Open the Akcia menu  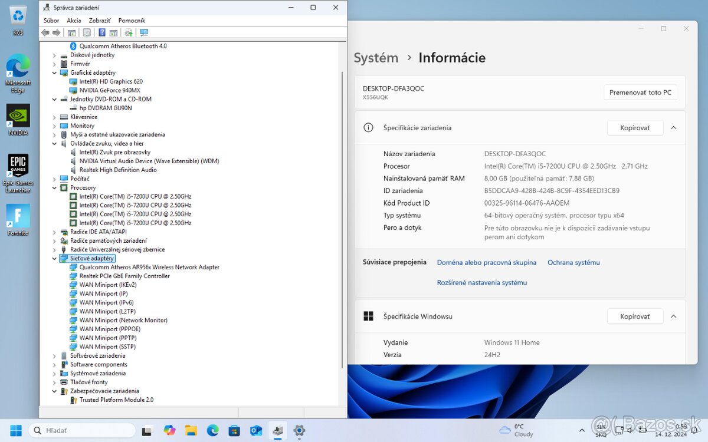(x=74, y=20)
